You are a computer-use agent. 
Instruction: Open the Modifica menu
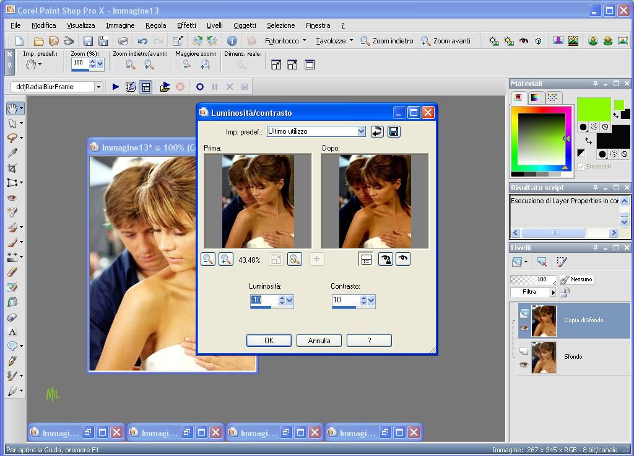point(44,25)
